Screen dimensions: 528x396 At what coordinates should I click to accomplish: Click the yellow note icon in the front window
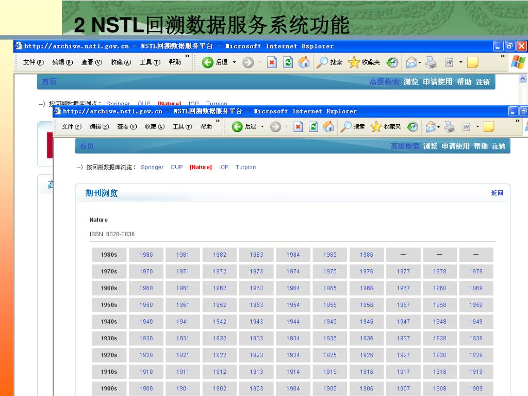coord(489,127)
